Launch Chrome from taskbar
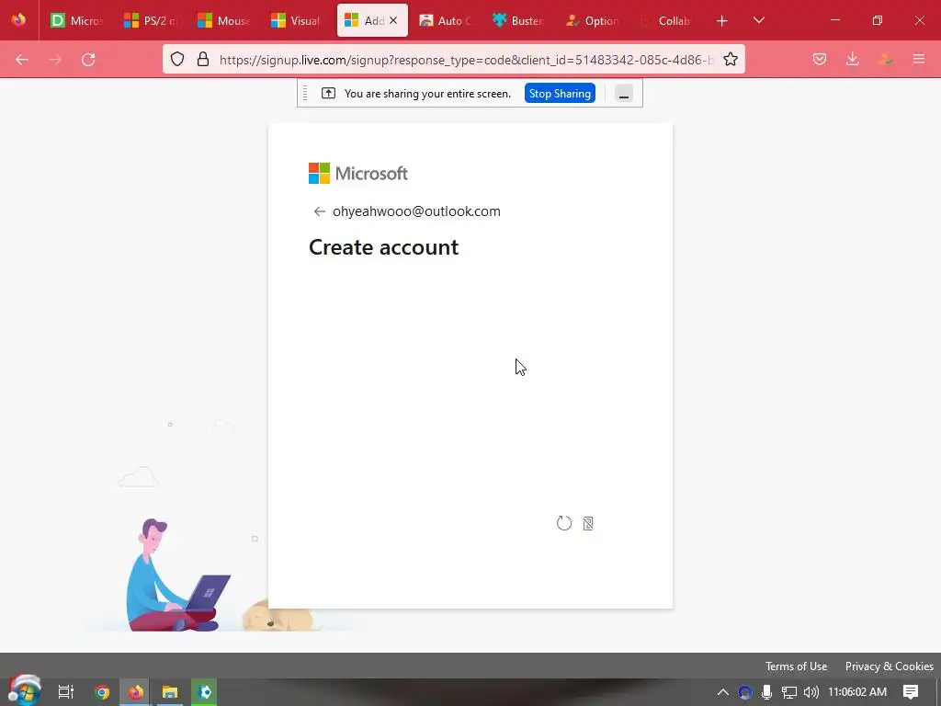This screenshot has height=706, width=941. 102,692
